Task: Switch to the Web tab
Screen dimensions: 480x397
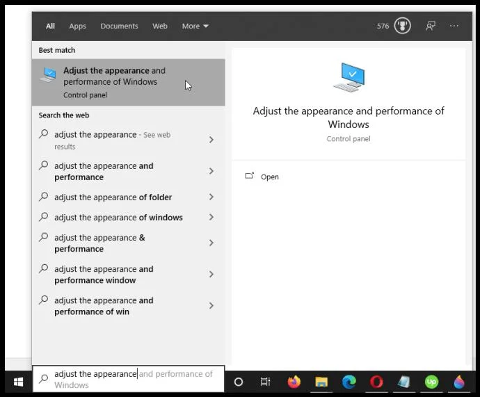Action: pyautogui.click(x=160, y=26)
